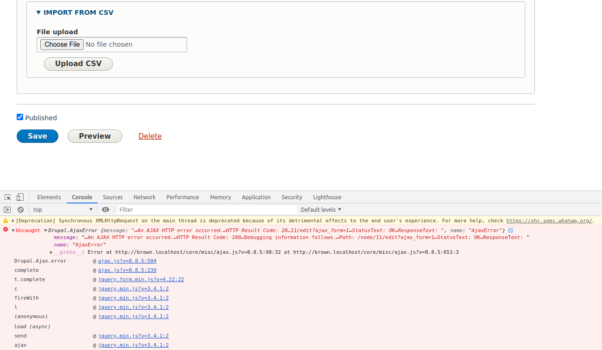The height and width of the screenshot is (350, 602).
Task: Clear console with the block icon
Action: (x=20, y=209)
